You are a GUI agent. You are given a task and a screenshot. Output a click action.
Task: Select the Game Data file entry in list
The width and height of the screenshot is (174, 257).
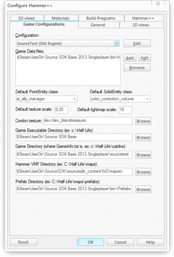68,57
